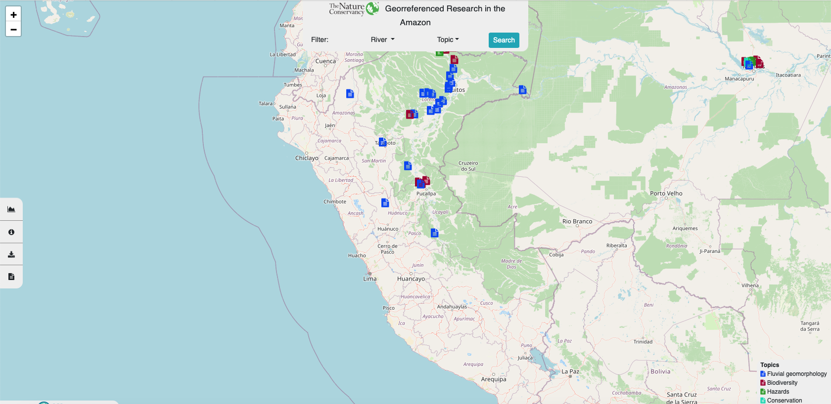This screenshot has width=831, height=404.
Task: Select blue document marker near Loja
Action: pos(350,94)
